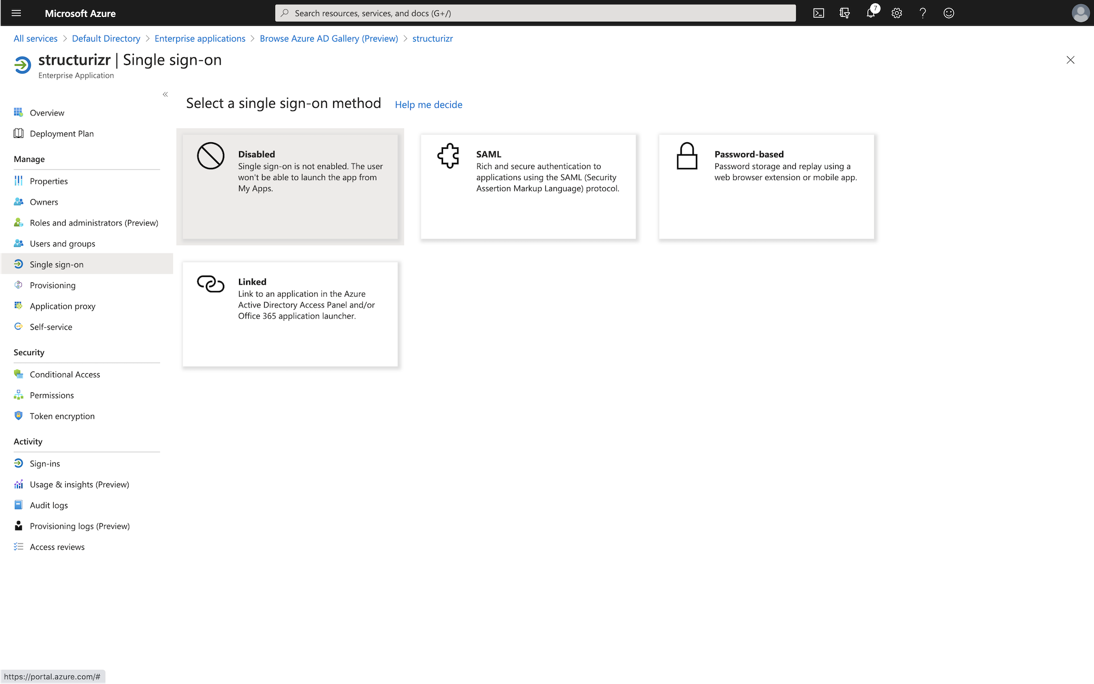Open the Azure portal hamburger menu

[x=16, y=13]
